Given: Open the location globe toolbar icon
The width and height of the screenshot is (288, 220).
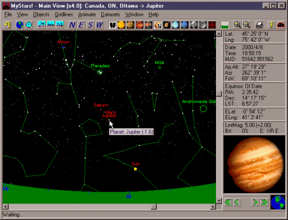Looking at the screenshot, I should point(20,25).
